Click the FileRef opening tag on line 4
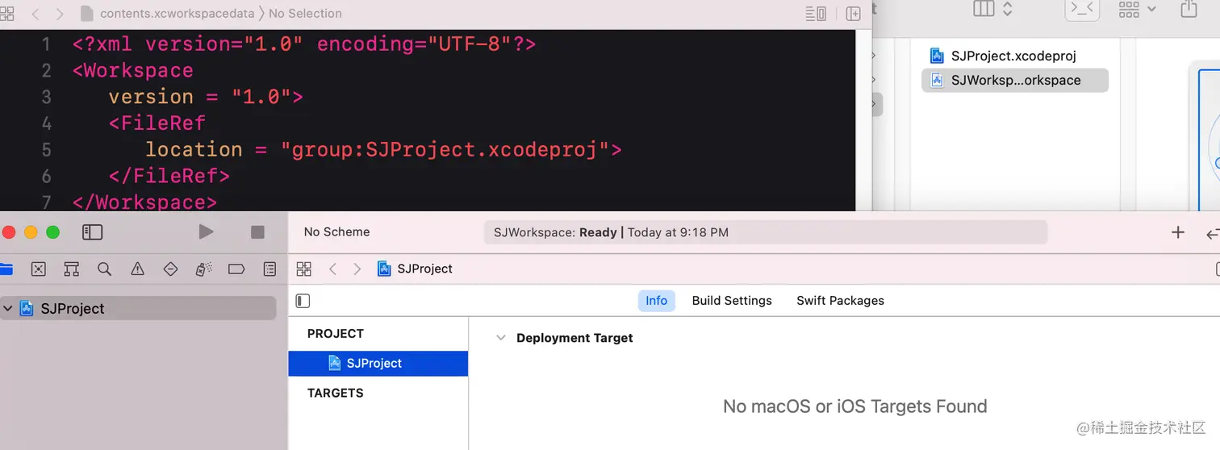Viewport: 1220px width, 450px height. [x=157, y=123]
